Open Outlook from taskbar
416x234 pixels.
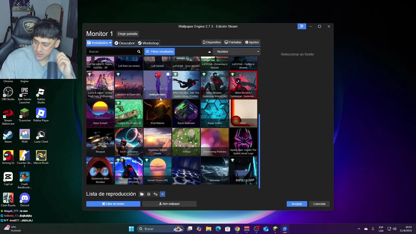point(266,229)
